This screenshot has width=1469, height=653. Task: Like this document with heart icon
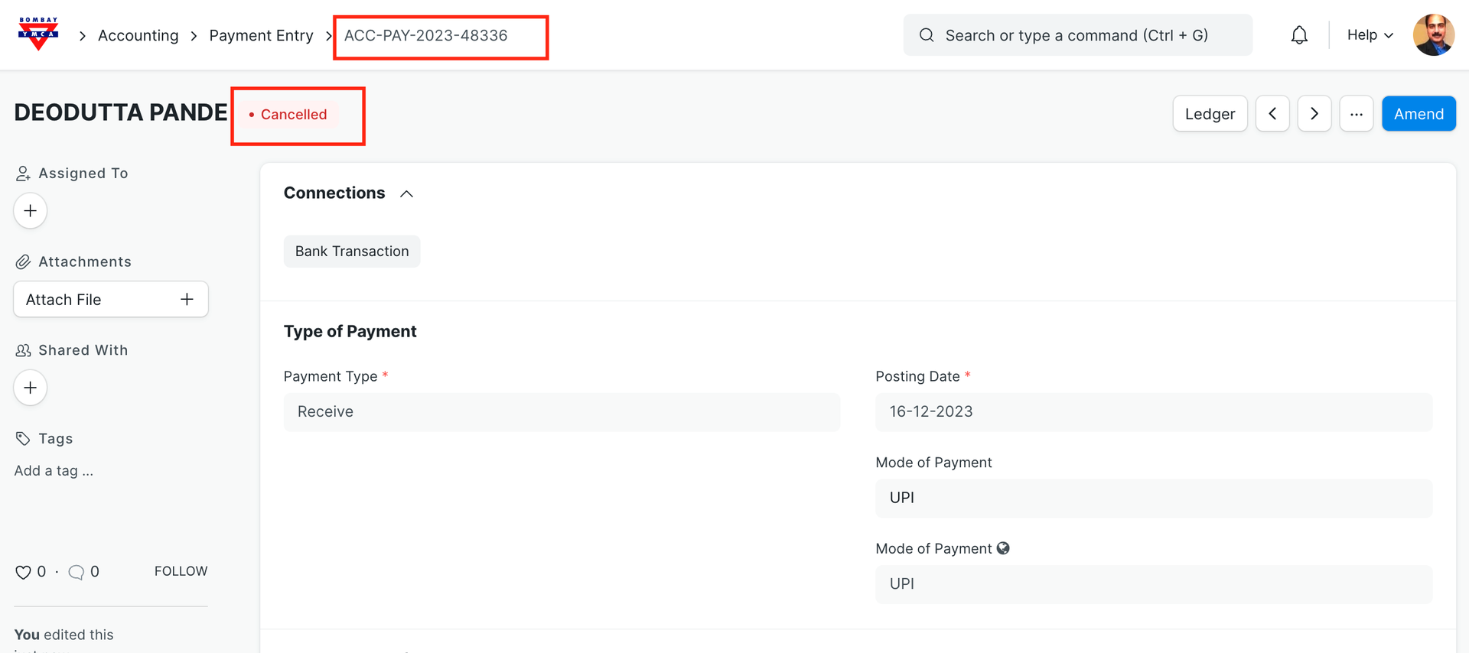23,572
